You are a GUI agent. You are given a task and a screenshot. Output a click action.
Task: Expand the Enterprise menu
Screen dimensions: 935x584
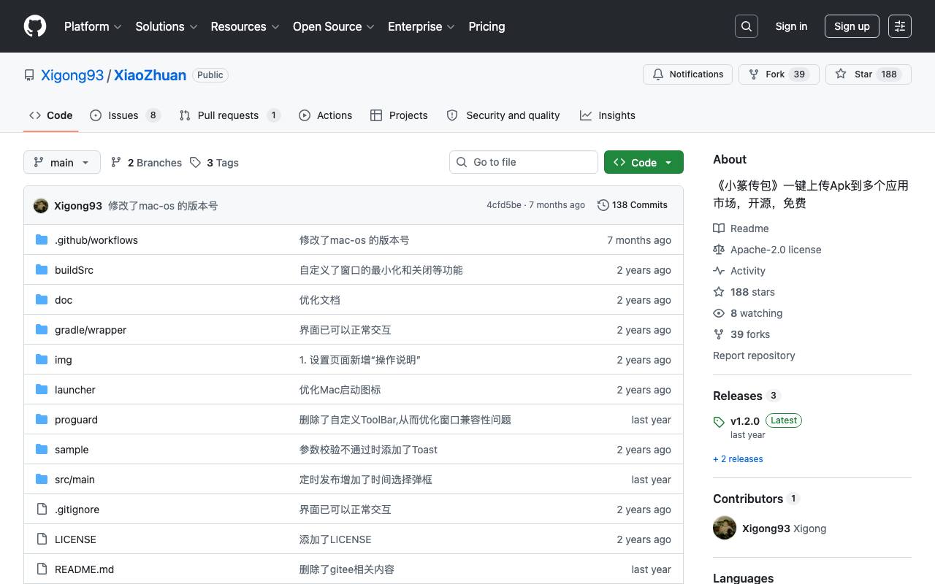[x=421, y=26]
